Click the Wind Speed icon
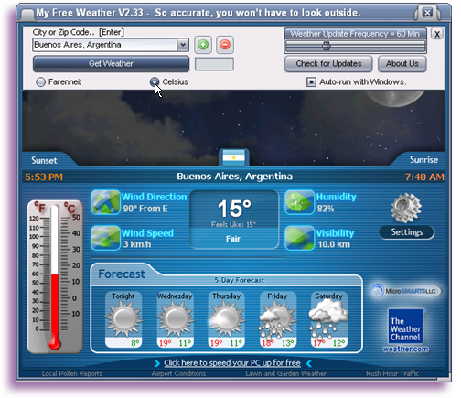 [x=105, y=238]
